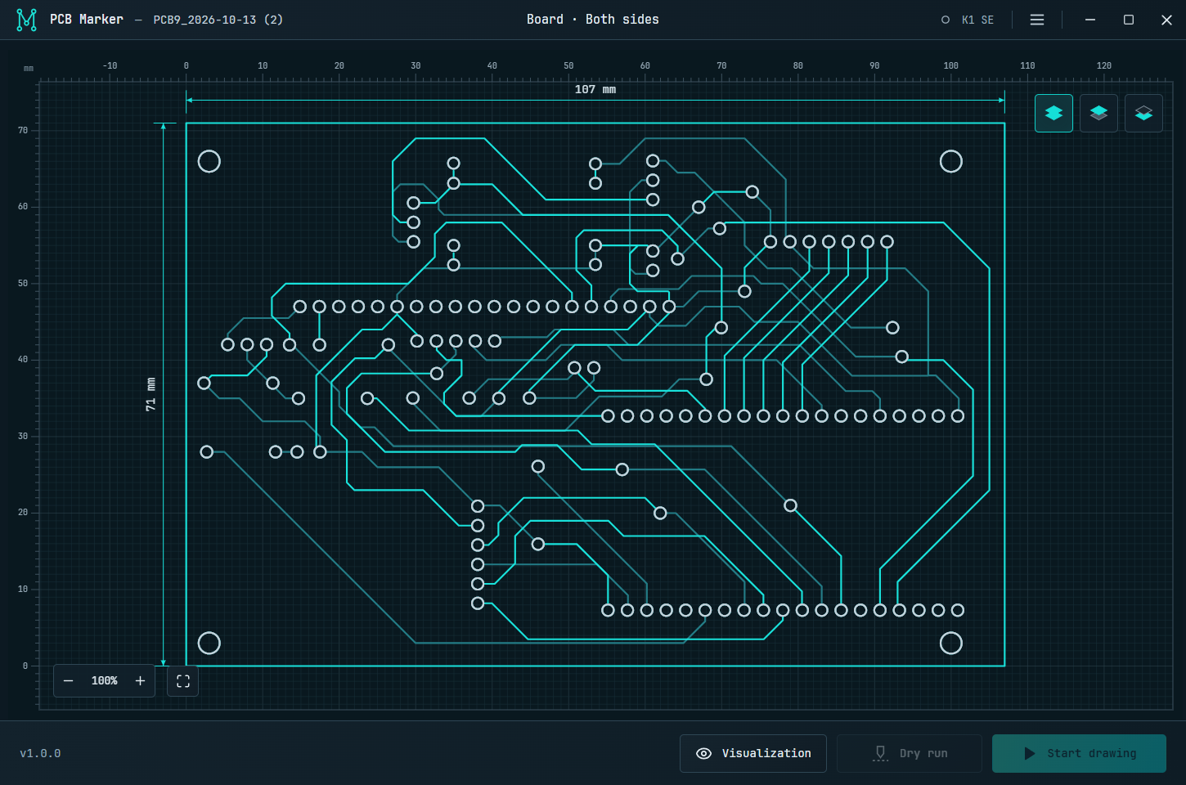Viewport: 1186px width, 785px height.
Task: Click the 107 mm width dimension label
Action: [595, 89]
